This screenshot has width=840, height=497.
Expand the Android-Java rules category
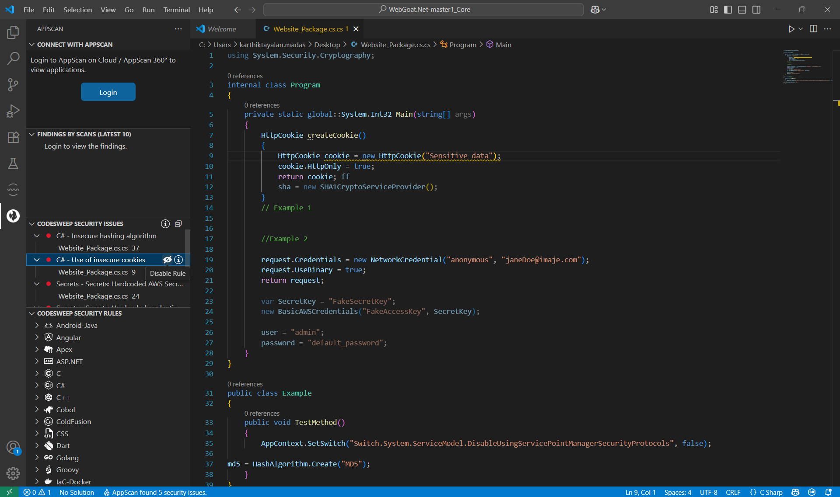[37, 325]
